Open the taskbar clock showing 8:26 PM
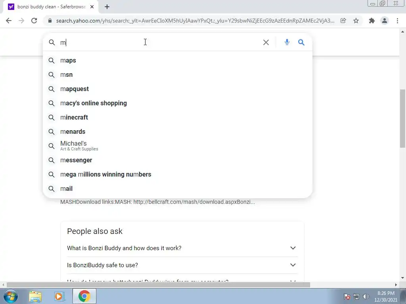This screenshot has height=304, width=406. (386, 296)
